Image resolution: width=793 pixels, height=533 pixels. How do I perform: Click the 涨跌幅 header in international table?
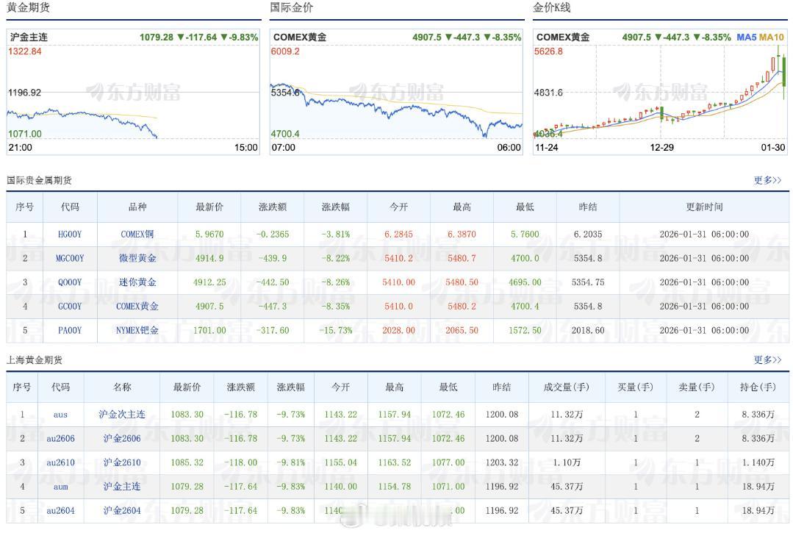[x=335, y=207]
